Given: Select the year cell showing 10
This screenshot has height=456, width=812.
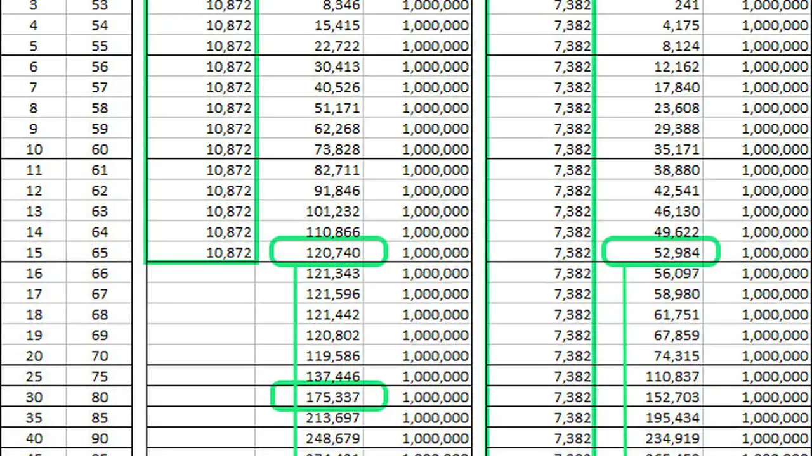Looking at the screenshot, I should (34, 149).
